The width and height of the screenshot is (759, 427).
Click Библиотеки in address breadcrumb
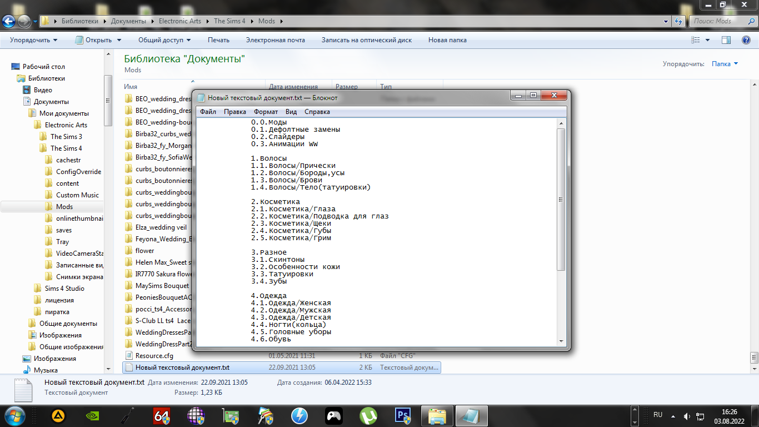79,21
